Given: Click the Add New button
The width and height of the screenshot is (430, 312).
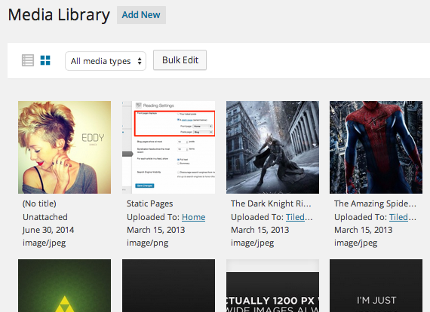Looking at the screenshot, I should click(141, 15).
